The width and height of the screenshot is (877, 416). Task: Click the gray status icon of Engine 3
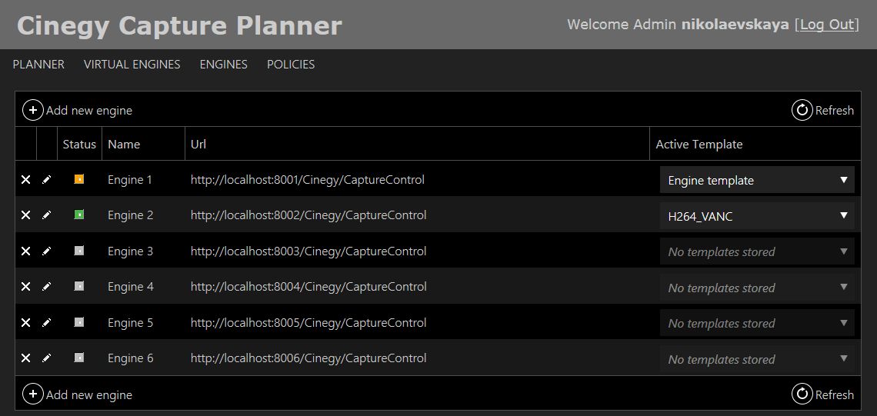click(79, 251)
